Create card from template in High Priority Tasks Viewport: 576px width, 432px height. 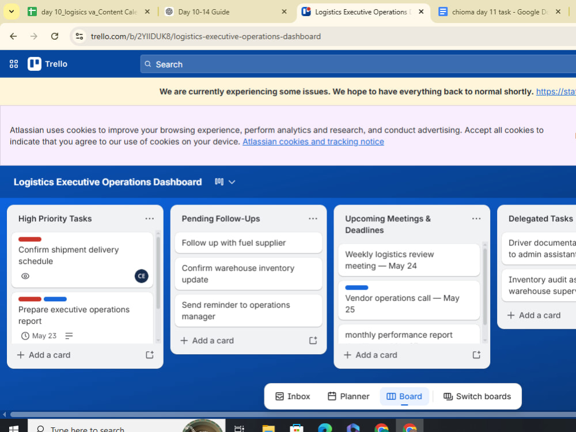point(150,355)
